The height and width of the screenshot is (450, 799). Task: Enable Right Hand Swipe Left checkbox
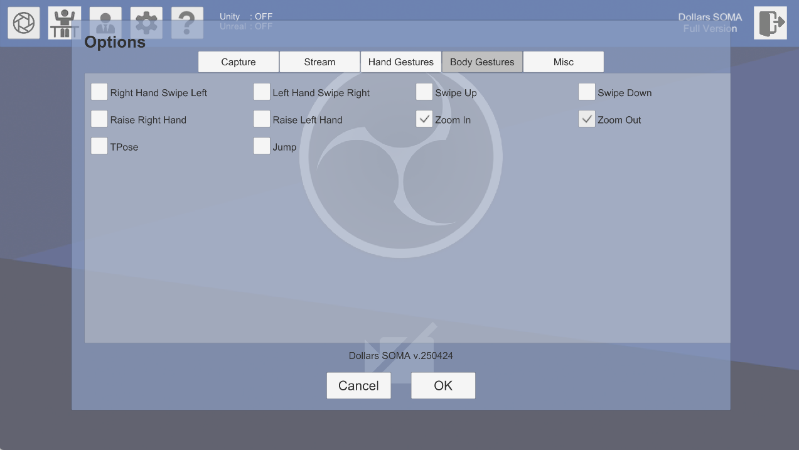pos(99,92)
